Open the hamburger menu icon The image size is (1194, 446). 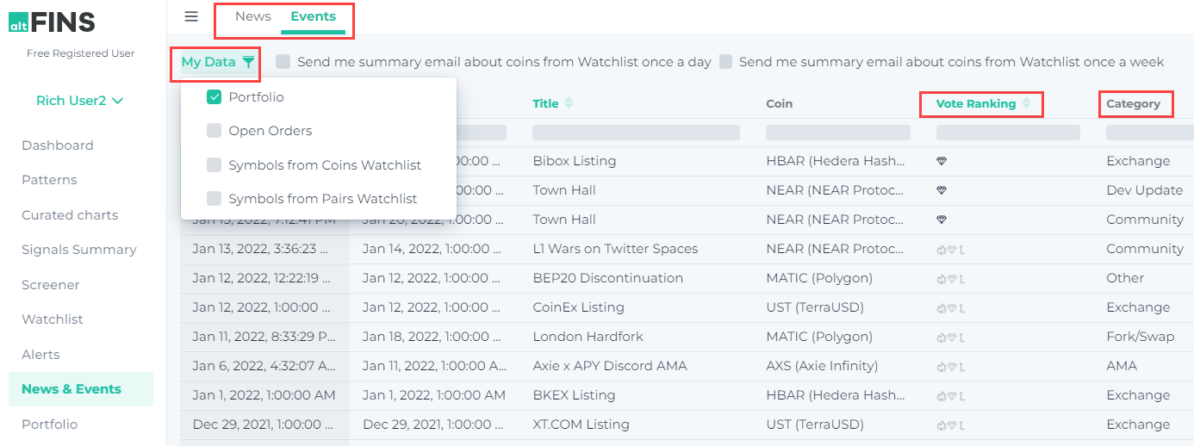pos(191,16)
